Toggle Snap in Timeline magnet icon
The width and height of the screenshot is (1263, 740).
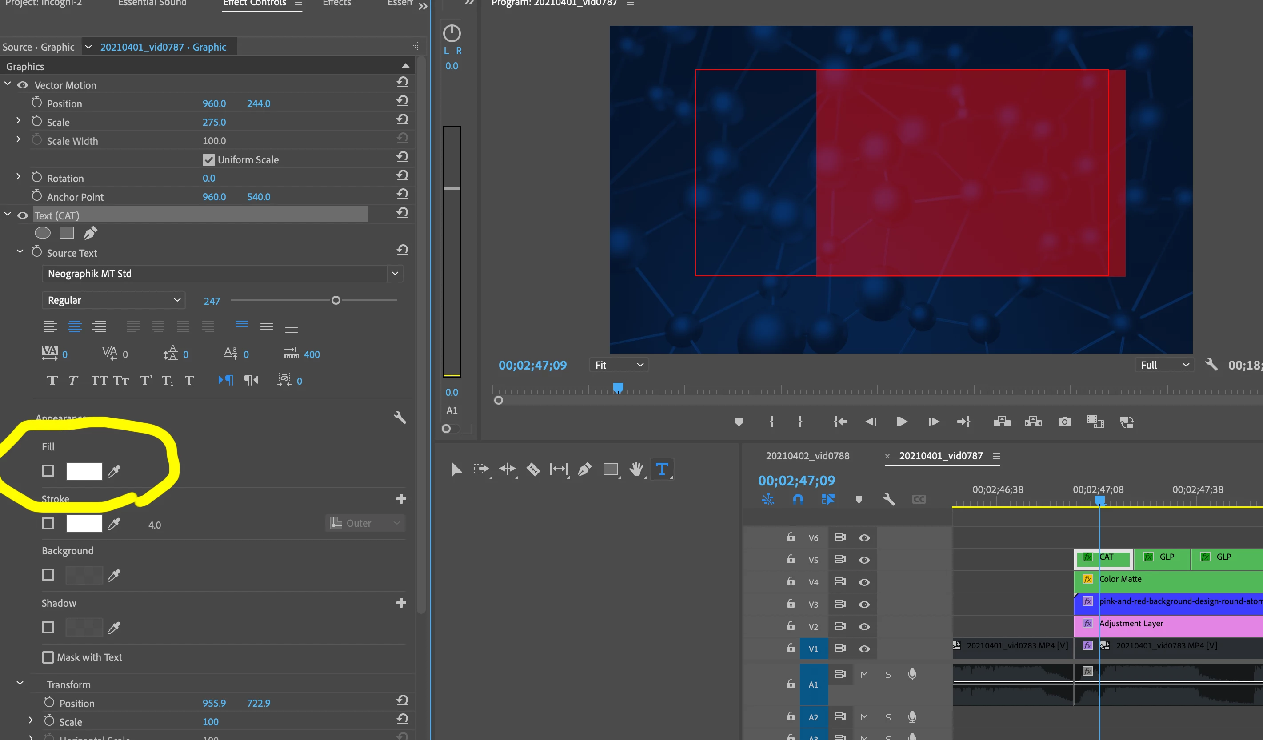click(x=798, y=499)
